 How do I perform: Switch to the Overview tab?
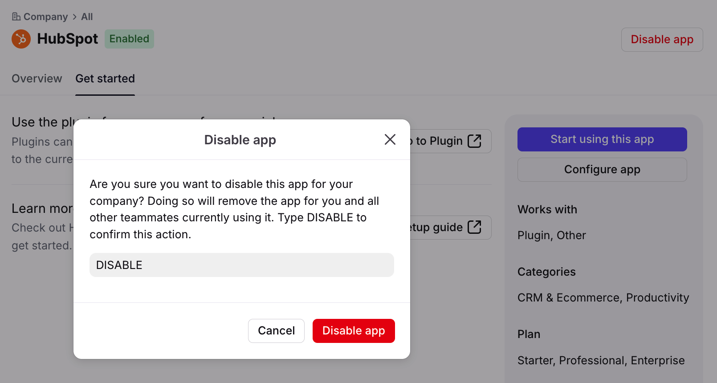37,79
